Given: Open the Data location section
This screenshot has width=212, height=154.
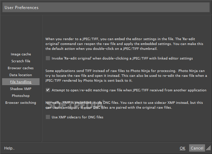Looking at the screenshot, I should point(20,75).
